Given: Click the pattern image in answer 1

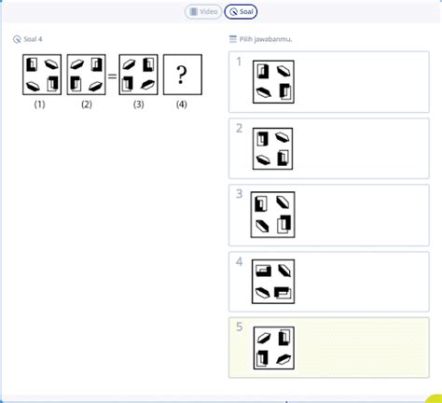Looking at the screenshot, I should click(273, 82).
